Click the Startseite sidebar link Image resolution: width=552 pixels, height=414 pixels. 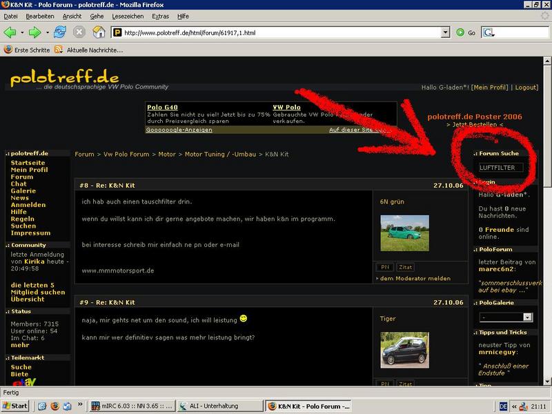click(x=28, y=163)
